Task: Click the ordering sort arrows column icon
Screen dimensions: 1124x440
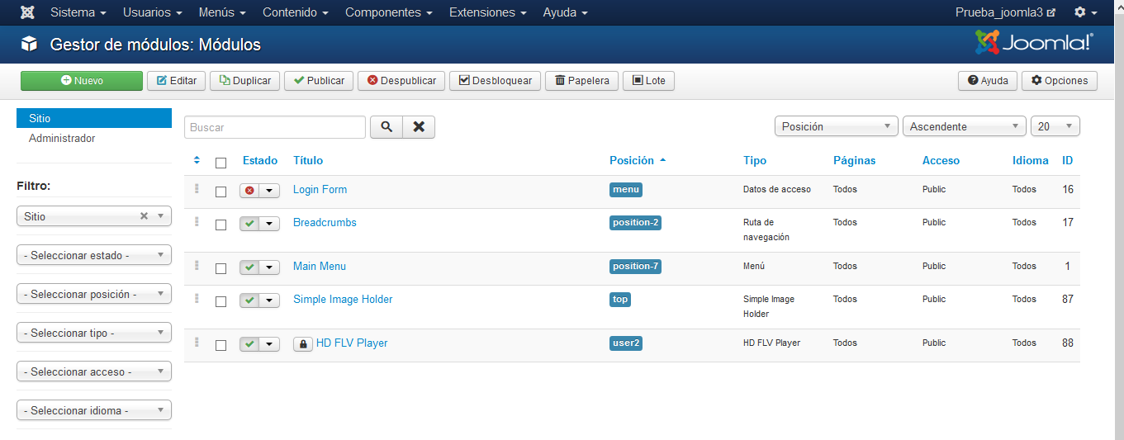Action: (197, 160)
